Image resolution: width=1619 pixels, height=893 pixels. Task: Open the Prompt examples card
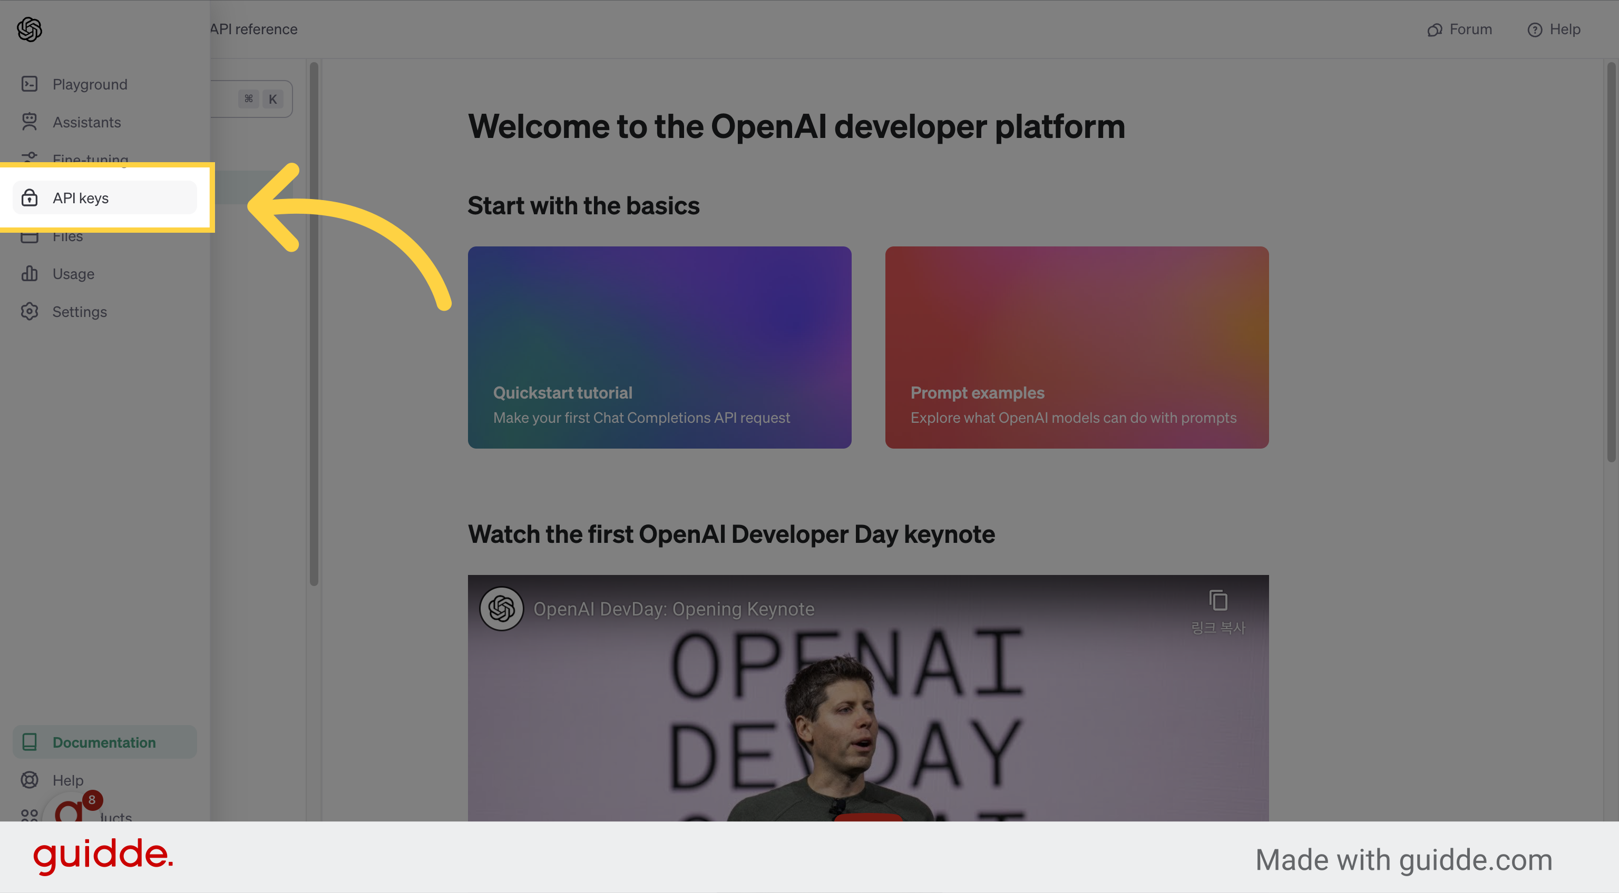click(1077, 348)
